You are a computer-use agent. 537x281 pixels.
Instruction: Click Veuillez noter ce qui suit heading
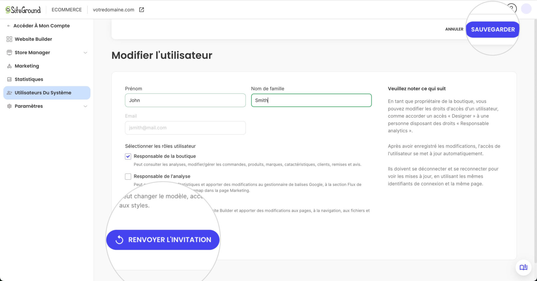pos(417,89)
